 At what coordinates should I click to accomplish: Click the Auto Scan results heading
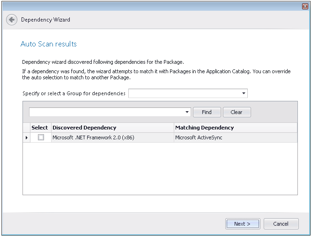49,44
